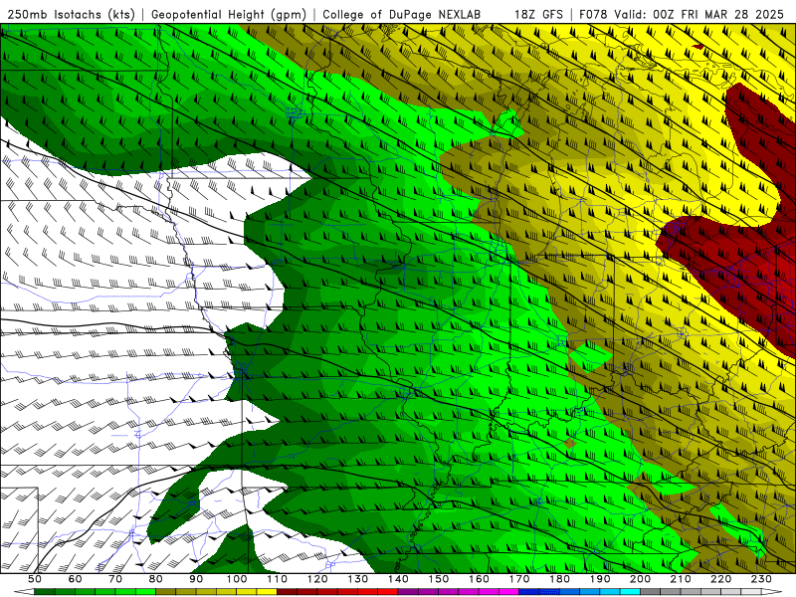The width and height of the screenshot is (796, 597).
Task: Click the 200 label on the color scale
Action: 640,579
